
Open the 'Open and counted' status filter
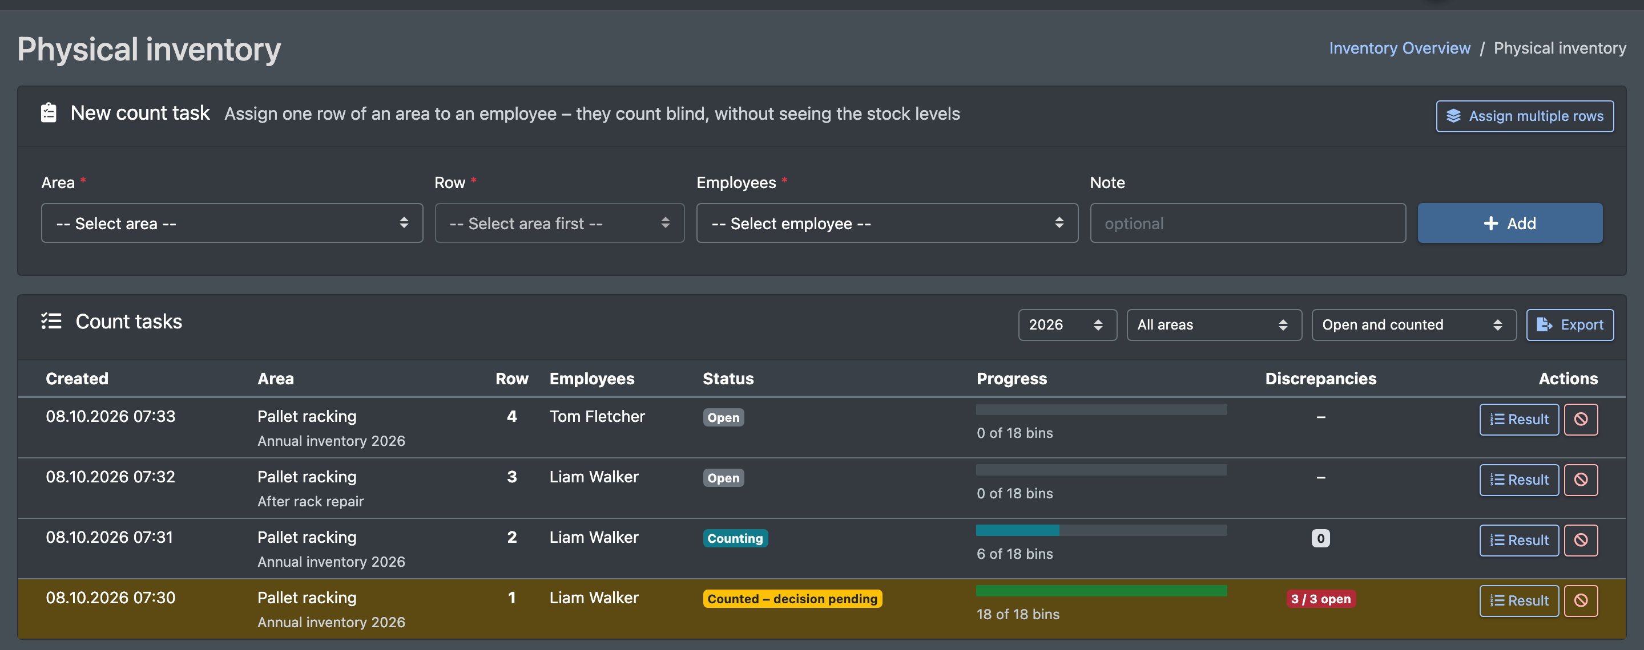pos(1413,325)
